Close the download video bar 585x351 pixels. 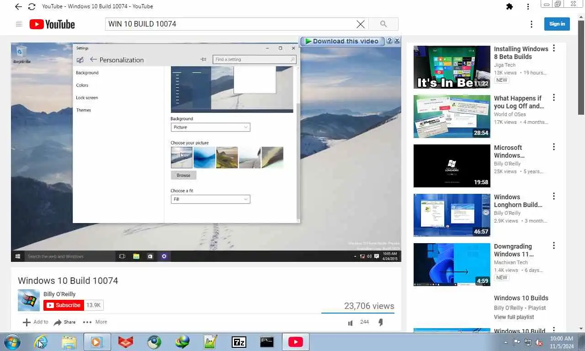coord(397,41)
